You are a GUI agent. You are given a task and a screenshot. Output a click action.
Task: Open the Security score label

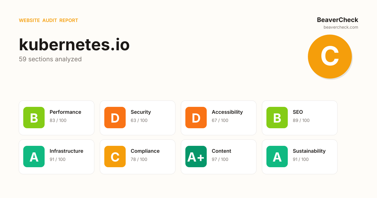[141, 112]
